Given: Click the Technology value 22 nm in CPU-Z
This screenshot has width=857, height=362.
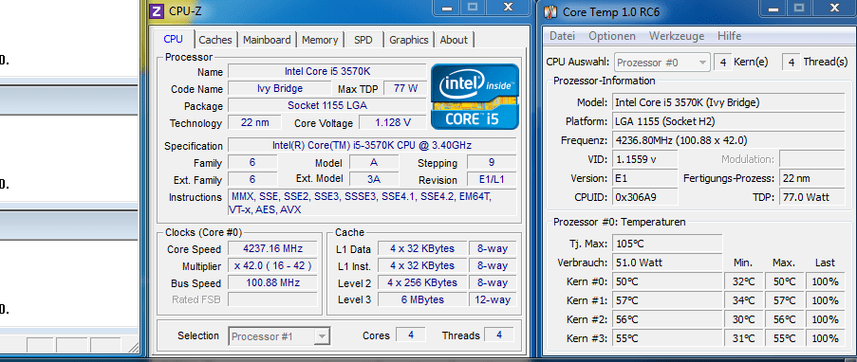Looking at the screenshot, I should [x=254, y=122].
